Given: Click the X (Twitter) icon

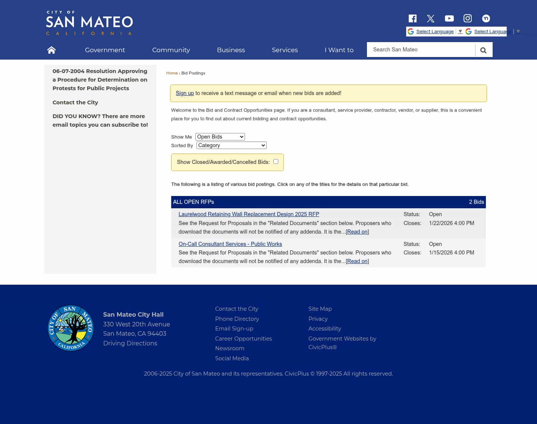Looking at the screenshot, I should point(431,18).
